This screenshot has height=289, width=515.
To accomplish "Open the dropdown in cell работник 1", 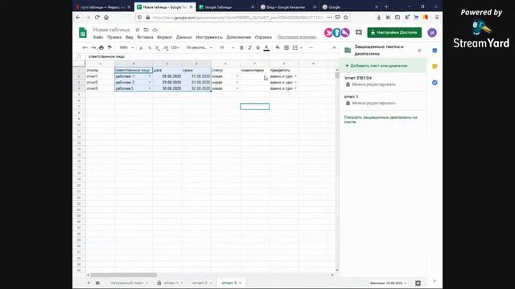I will click(150, 76).
